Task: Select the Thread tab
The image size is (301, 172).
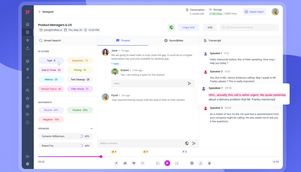Action: (123, 41)
